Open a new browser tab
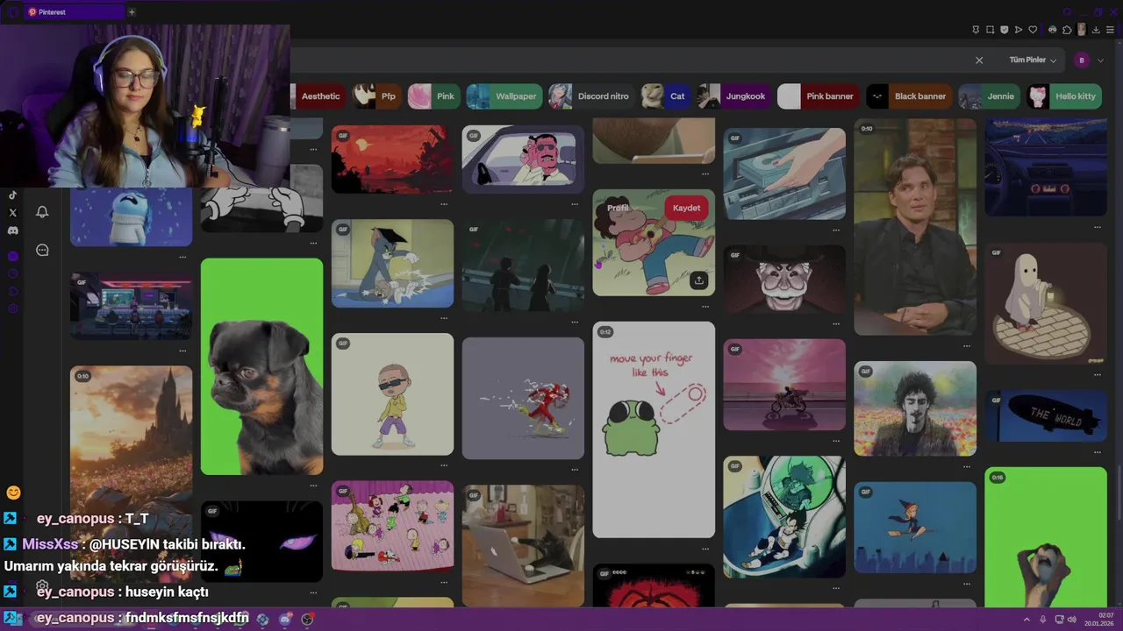The image size is (1123, 631). click(x=132, y=12)
